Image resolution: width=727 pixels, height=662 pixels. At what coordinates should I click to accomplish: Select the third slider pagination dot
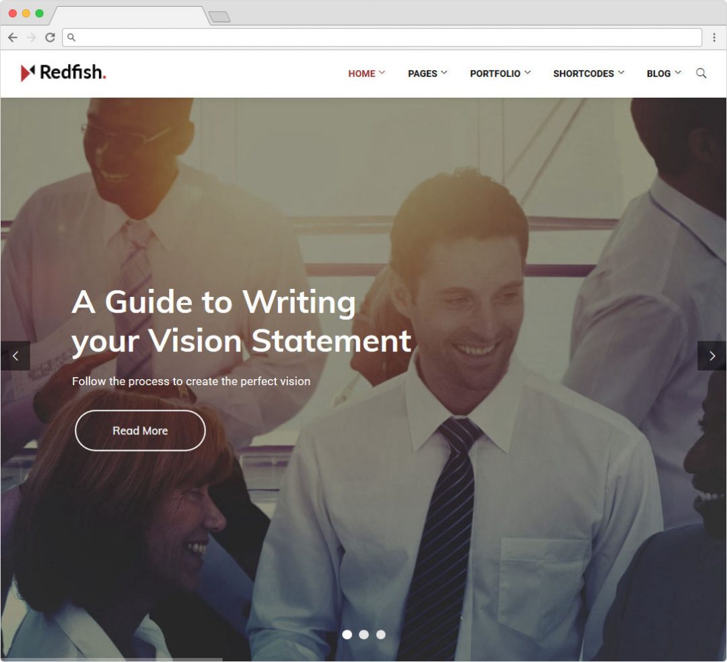380,634
